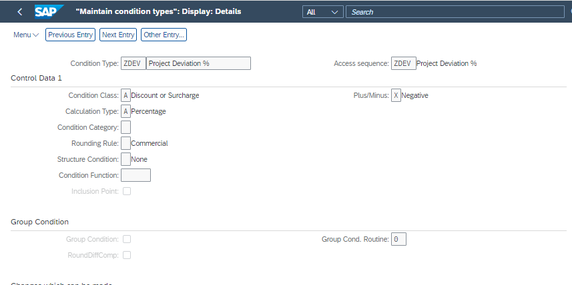This screenshot has width=572, height=285.
Task: Open Other Entry dialog
Action: click(164, 35)
